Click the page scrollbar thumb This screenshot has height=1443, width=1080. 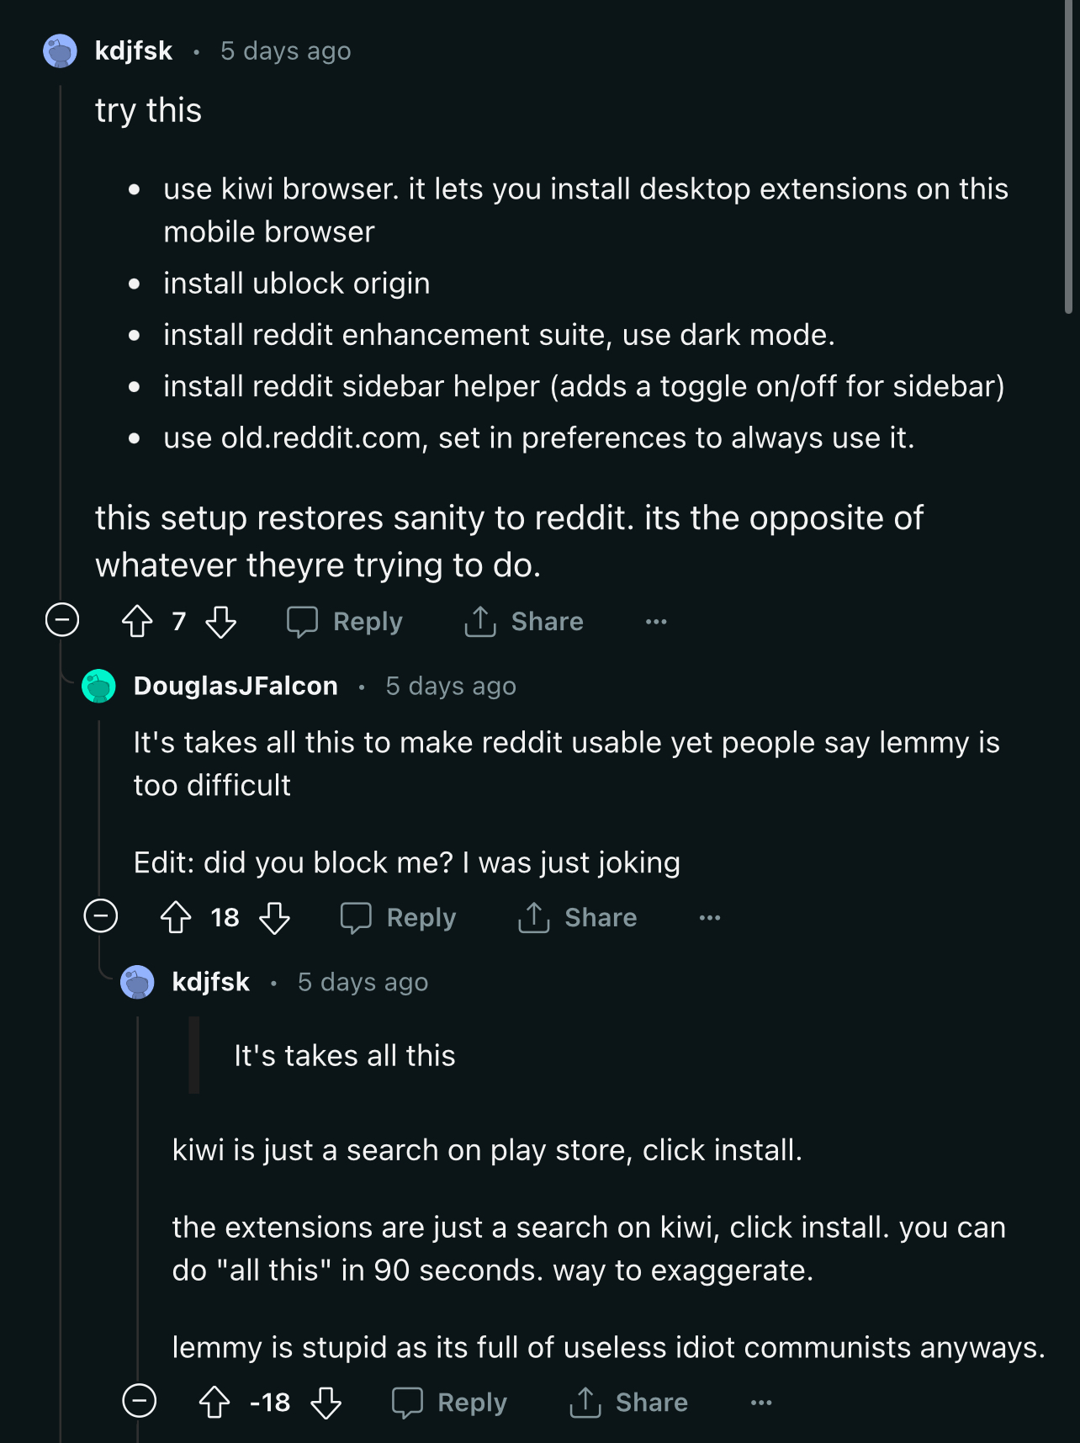coord(1069,160)
